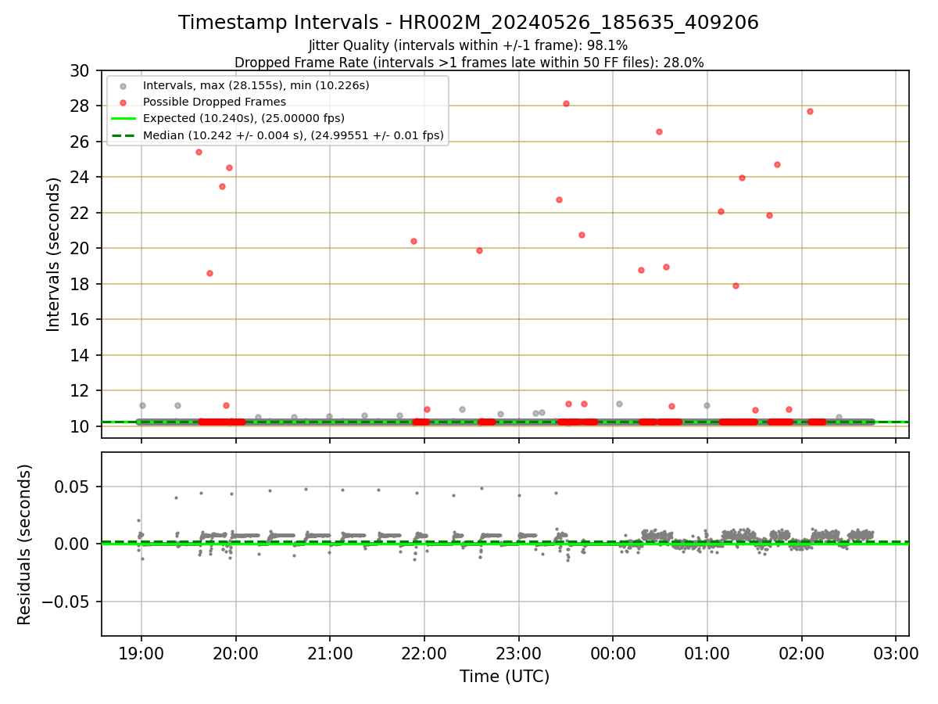Click legend entry starting with "Median (10.242"
The height and width of the screenshot is (704, 938).
click(293, 135)
